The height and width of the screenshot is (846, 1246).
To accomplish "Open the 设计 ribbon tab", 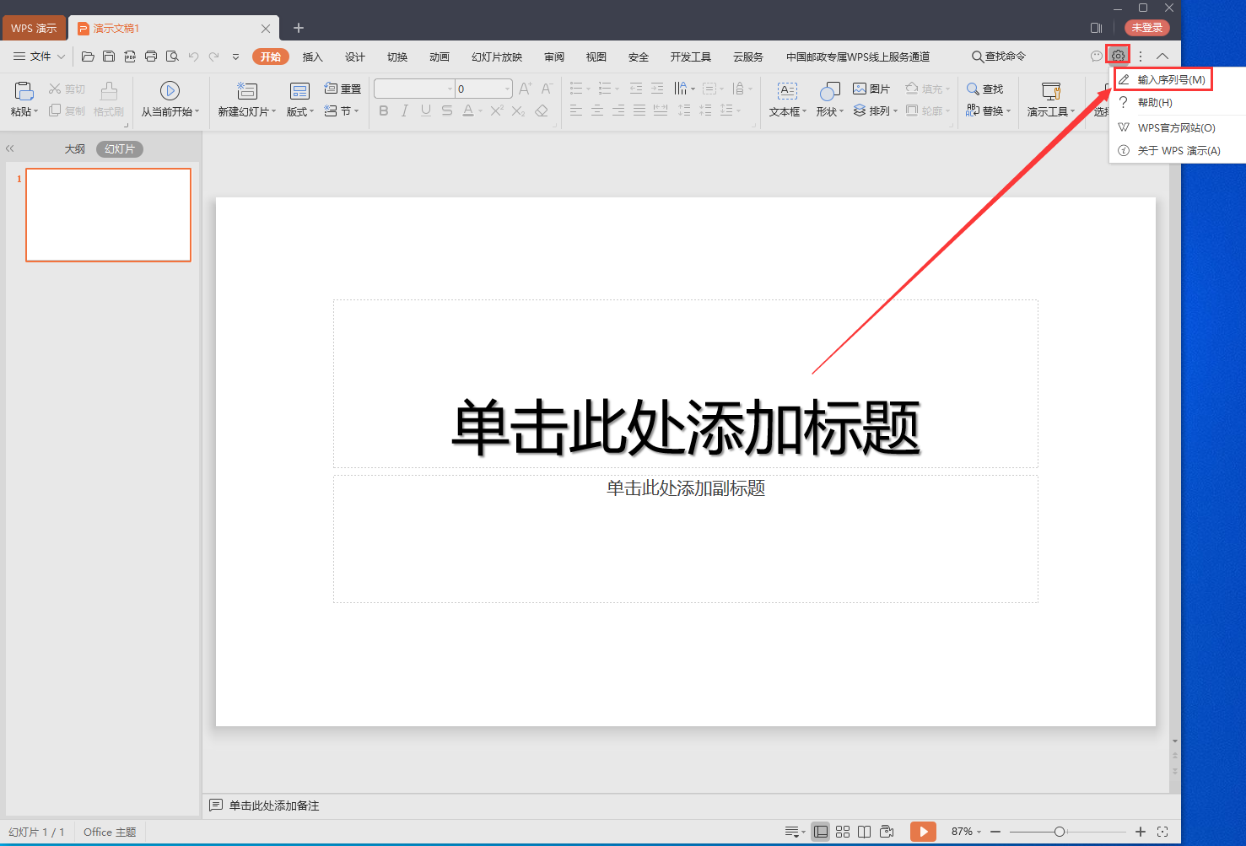I will click(355, 57).
